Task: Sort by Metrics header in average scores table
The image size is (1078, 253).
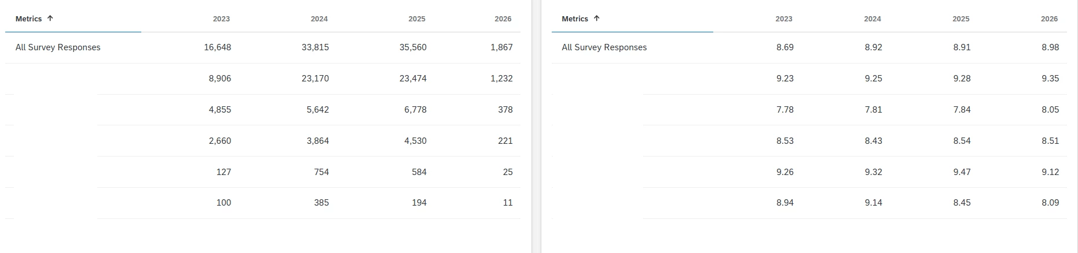Action: [x=575, y=19]
